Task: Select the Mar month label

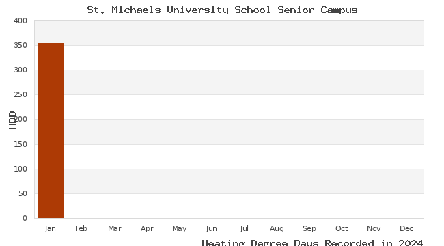Action: [115, 228]
